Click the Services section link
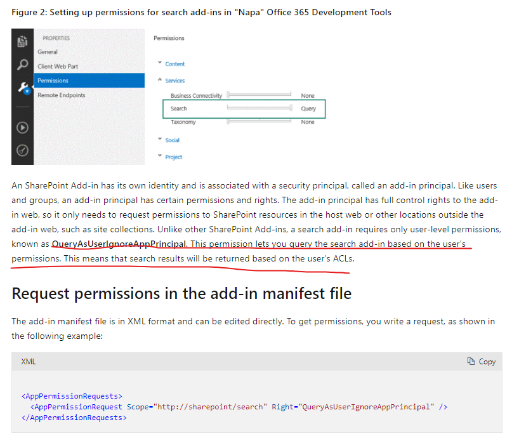 (174, 81)
